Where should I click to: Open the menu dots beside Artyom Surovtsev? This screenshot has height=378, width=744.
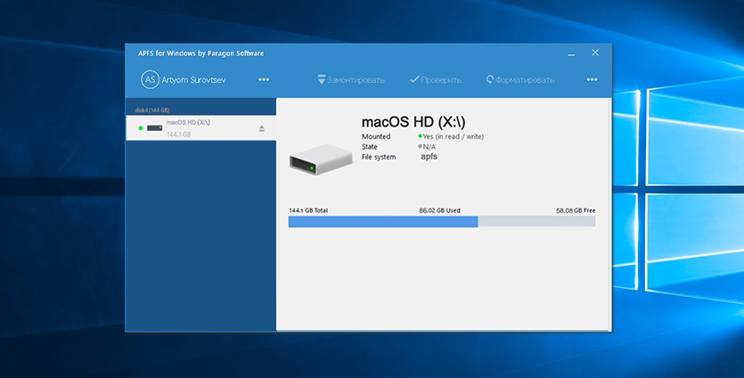click(264, 79)
